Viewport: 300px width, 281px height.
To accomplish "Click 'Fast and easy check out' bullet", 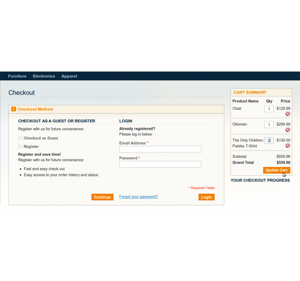I will pos(44,169).
